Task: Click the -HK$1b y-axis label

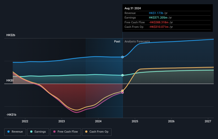Action: point(11,115)
